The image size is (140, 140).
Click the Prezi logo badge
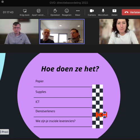(4, 132)
